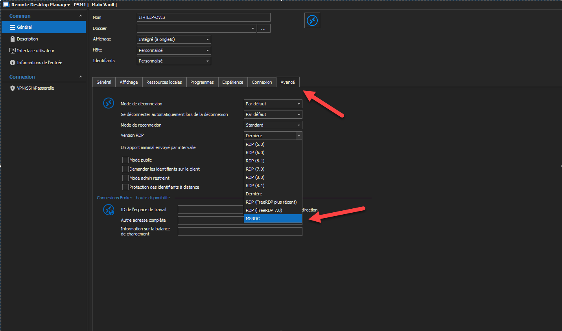Screen dimensions: 562x331
Task: Switch to the Expérience tab
Action: (x=232, y=82)
